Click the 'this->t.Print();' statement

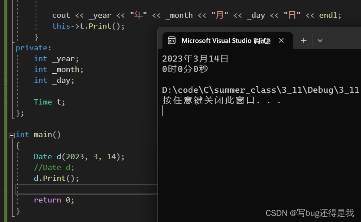[x=88, y=26]
